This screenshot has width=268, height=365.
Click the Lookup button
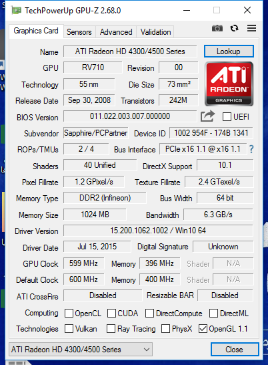pyautogui.click(x=229, y=51)
